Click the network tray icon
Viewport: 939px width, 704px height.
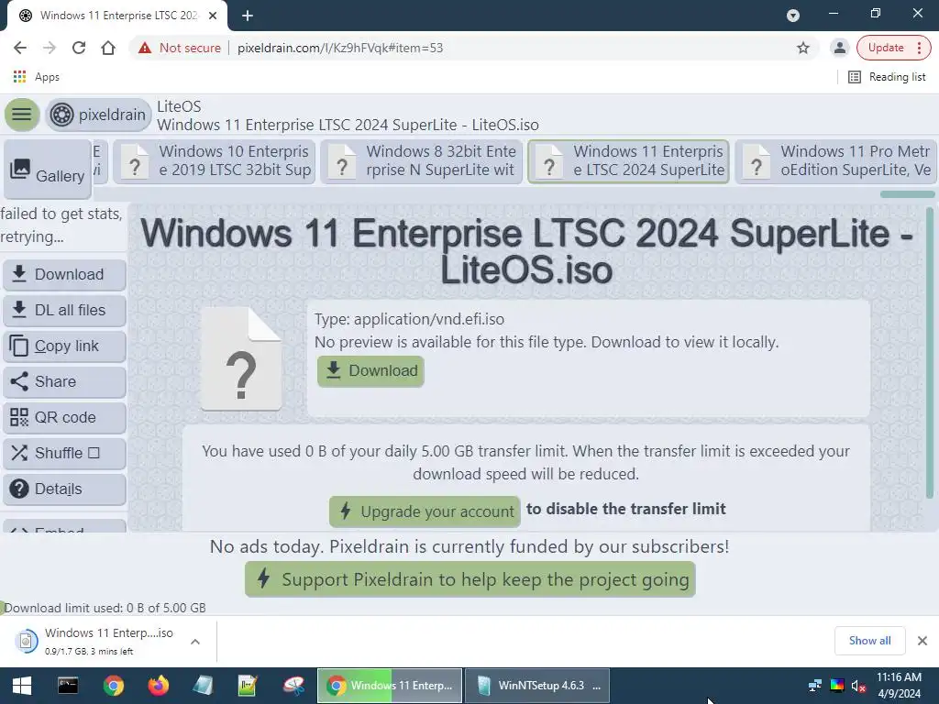coord(814,686)
